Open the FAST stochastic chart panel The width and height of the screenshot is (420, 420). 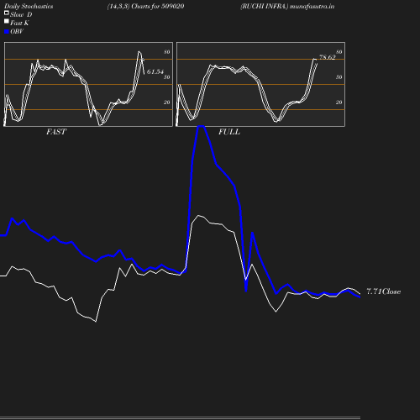click(x=88, y=84)
